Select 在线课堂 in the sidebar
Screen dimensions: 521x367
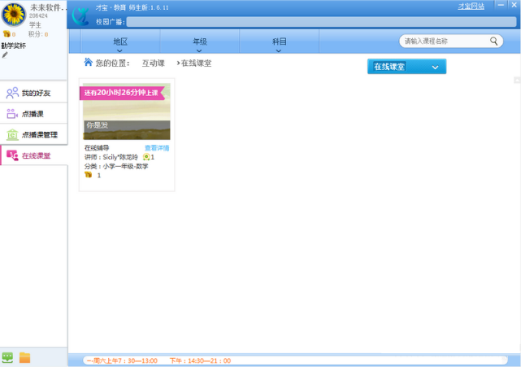(33, 155)
